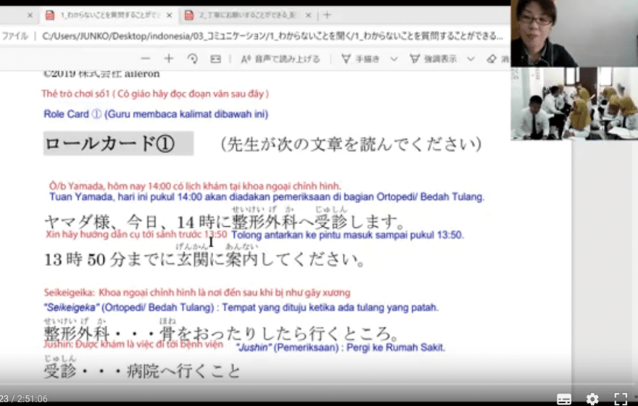This screenshot has height=406, width=638.
Task: Expand the Draw tool options arrow
Action: point(394,59)
